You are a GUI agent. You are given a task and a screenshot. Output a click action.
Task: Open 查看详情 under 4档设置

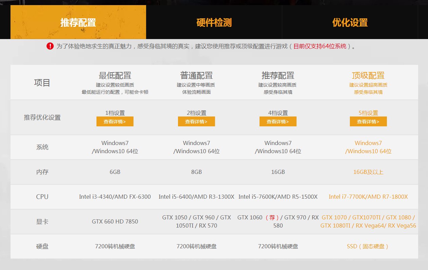[278, 121]
